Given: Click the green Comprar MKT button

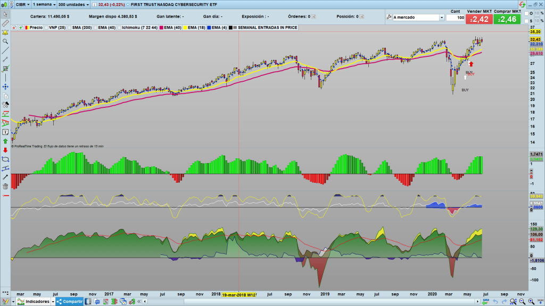Looking at the screenshot, I should (x=507, y=19).
